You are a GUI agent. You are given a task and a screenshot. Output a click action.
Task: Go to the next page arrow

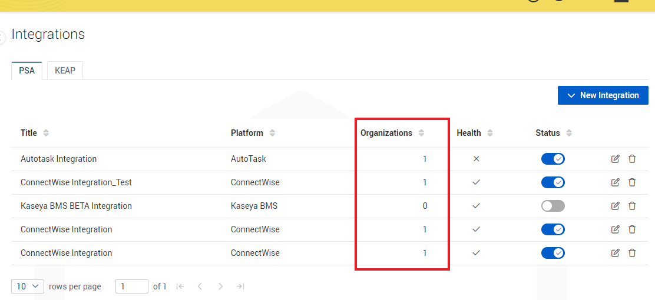tap(220, 286)
